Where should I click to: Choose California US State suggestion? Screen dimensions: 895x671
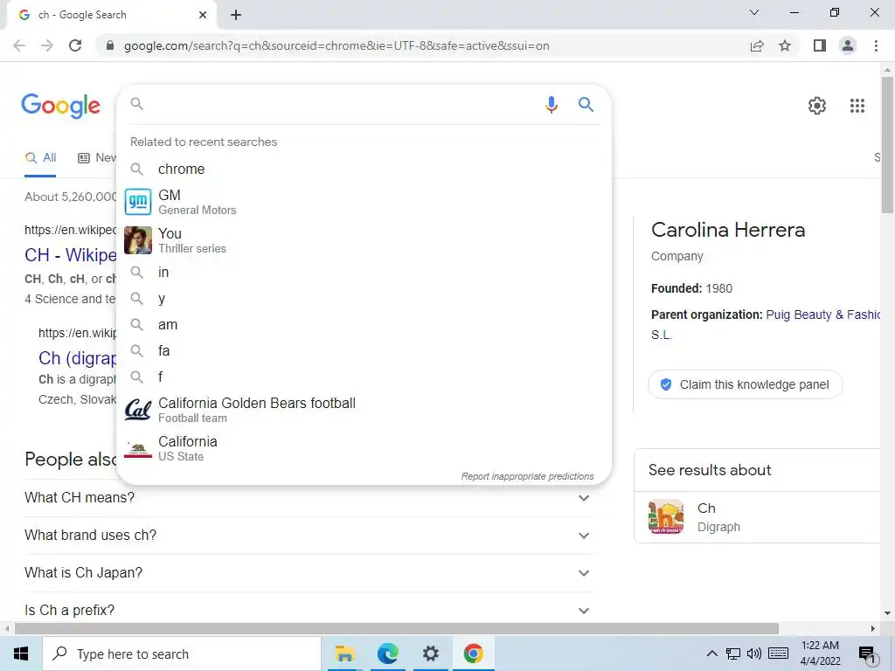(364, 448)
